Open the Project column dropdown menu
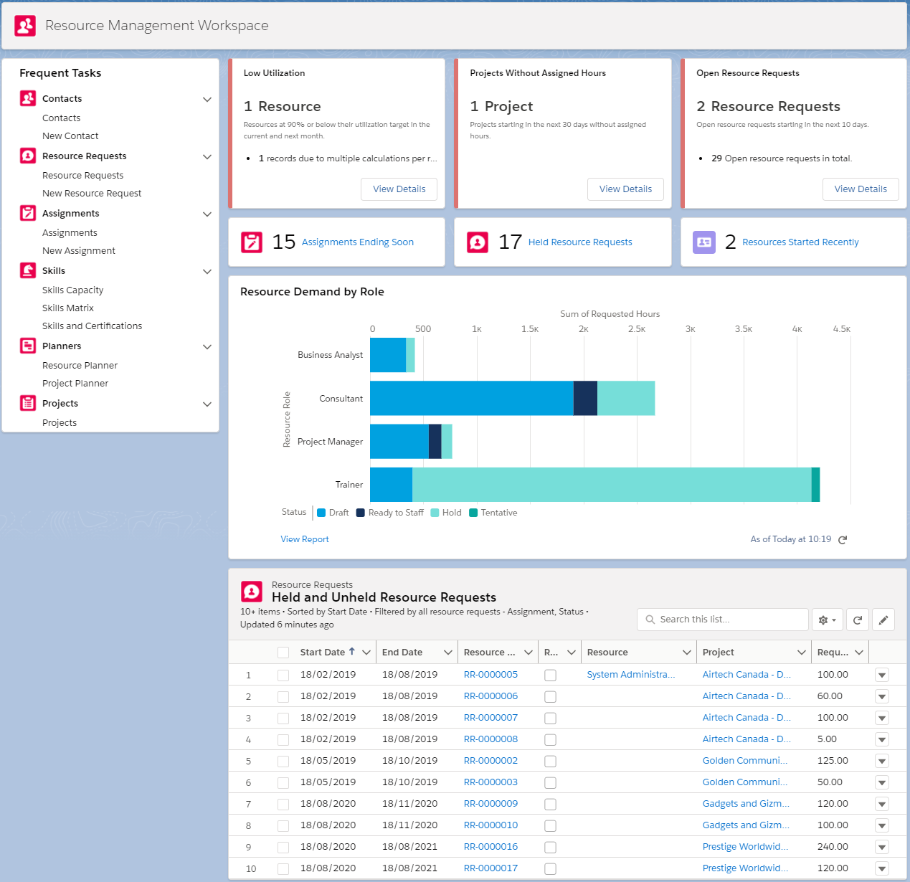 point(801,653)
